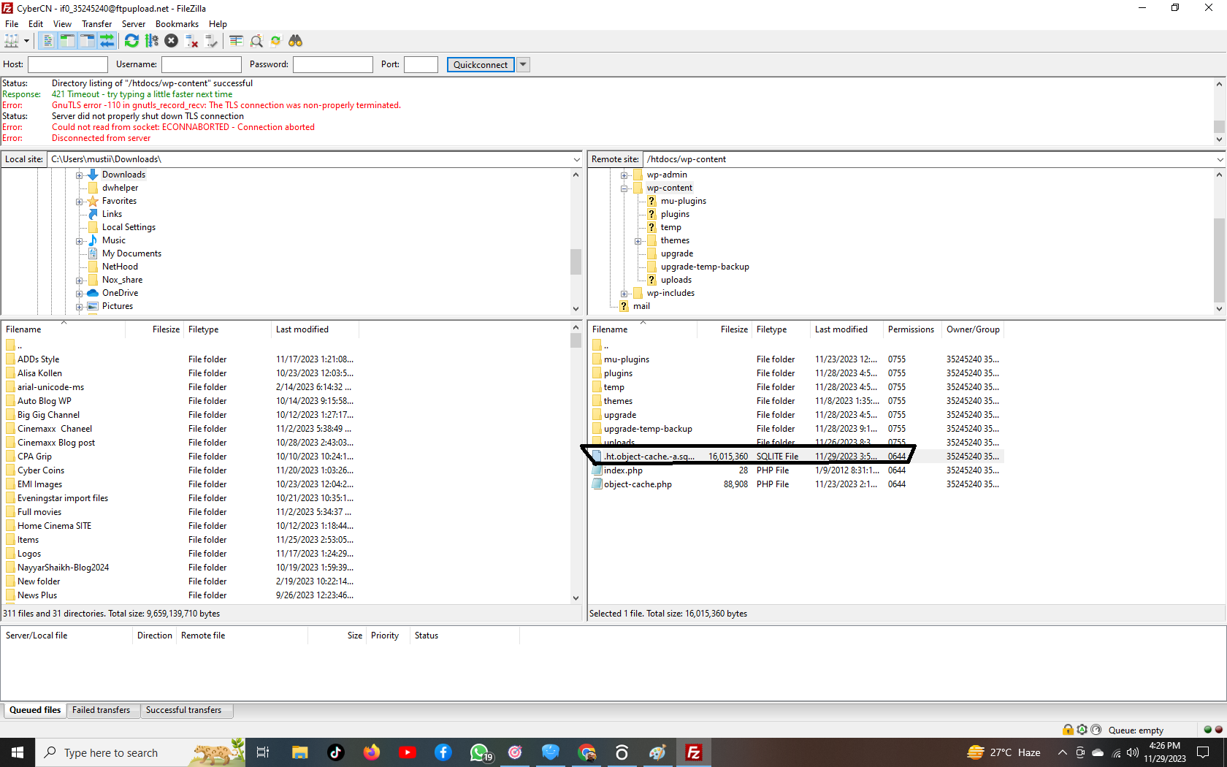Open the Transfer menu

(97, 24)
